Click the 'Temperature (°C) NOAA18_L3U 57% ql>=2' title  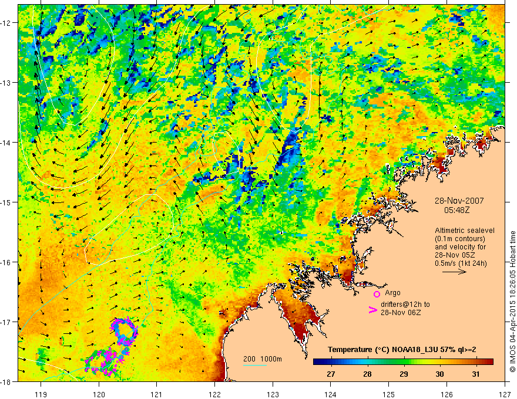pyautogui.click(x=402, y=350)
